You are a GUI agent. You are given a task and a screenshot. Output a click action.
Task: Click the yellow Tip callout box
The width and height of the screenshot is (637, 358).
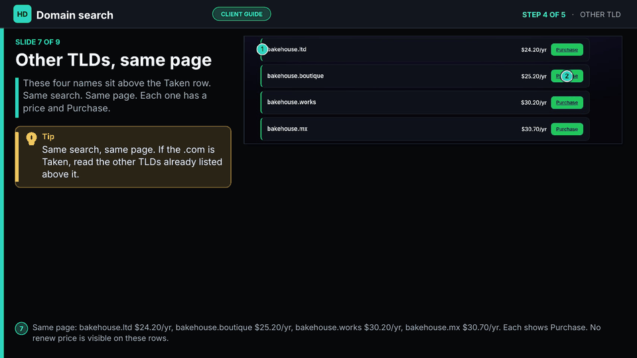[123, 156]
